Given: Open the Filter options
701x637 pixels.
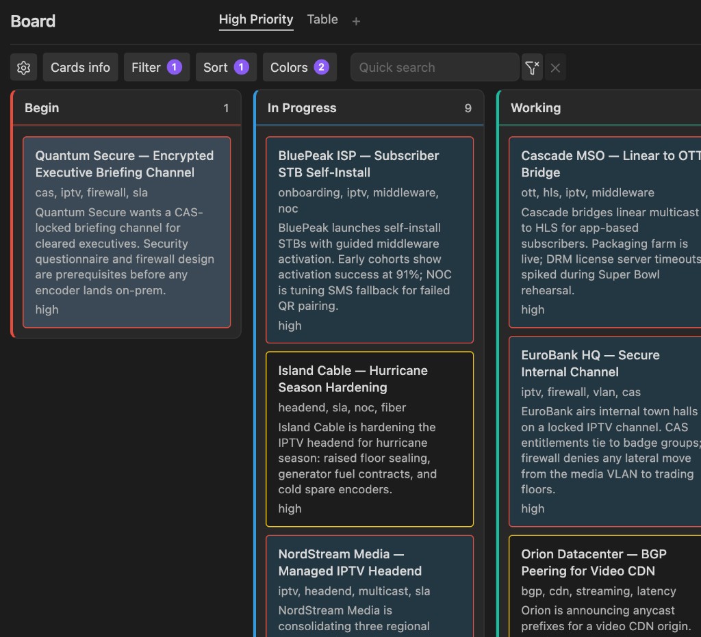Looking at the screenshot, I should click(157, 68).
